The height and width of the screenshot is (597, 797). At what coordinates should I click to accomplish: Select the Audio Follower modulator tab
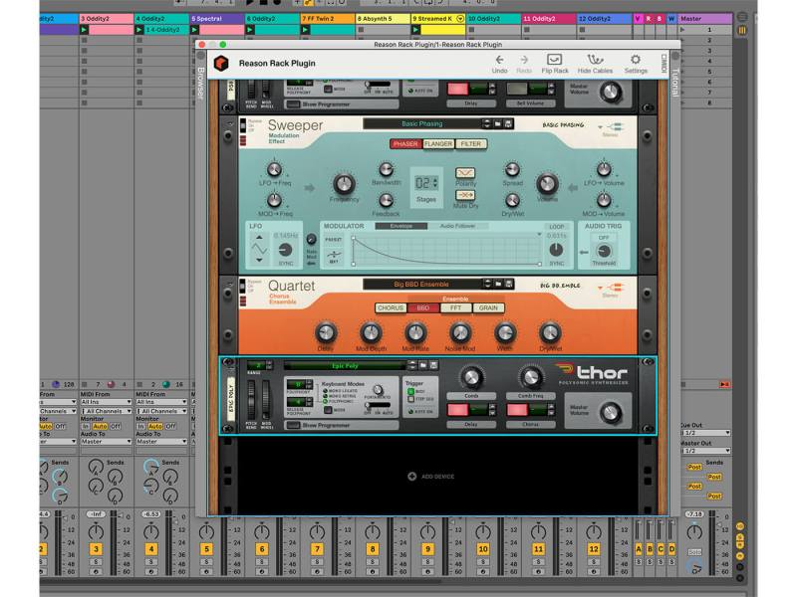(457, 226)
